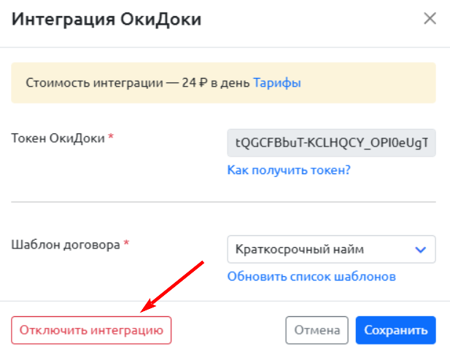The height and width of the screenshot is (349, 450).
Task: Click the Токен ОкиДоки input field
Action: 331,143
